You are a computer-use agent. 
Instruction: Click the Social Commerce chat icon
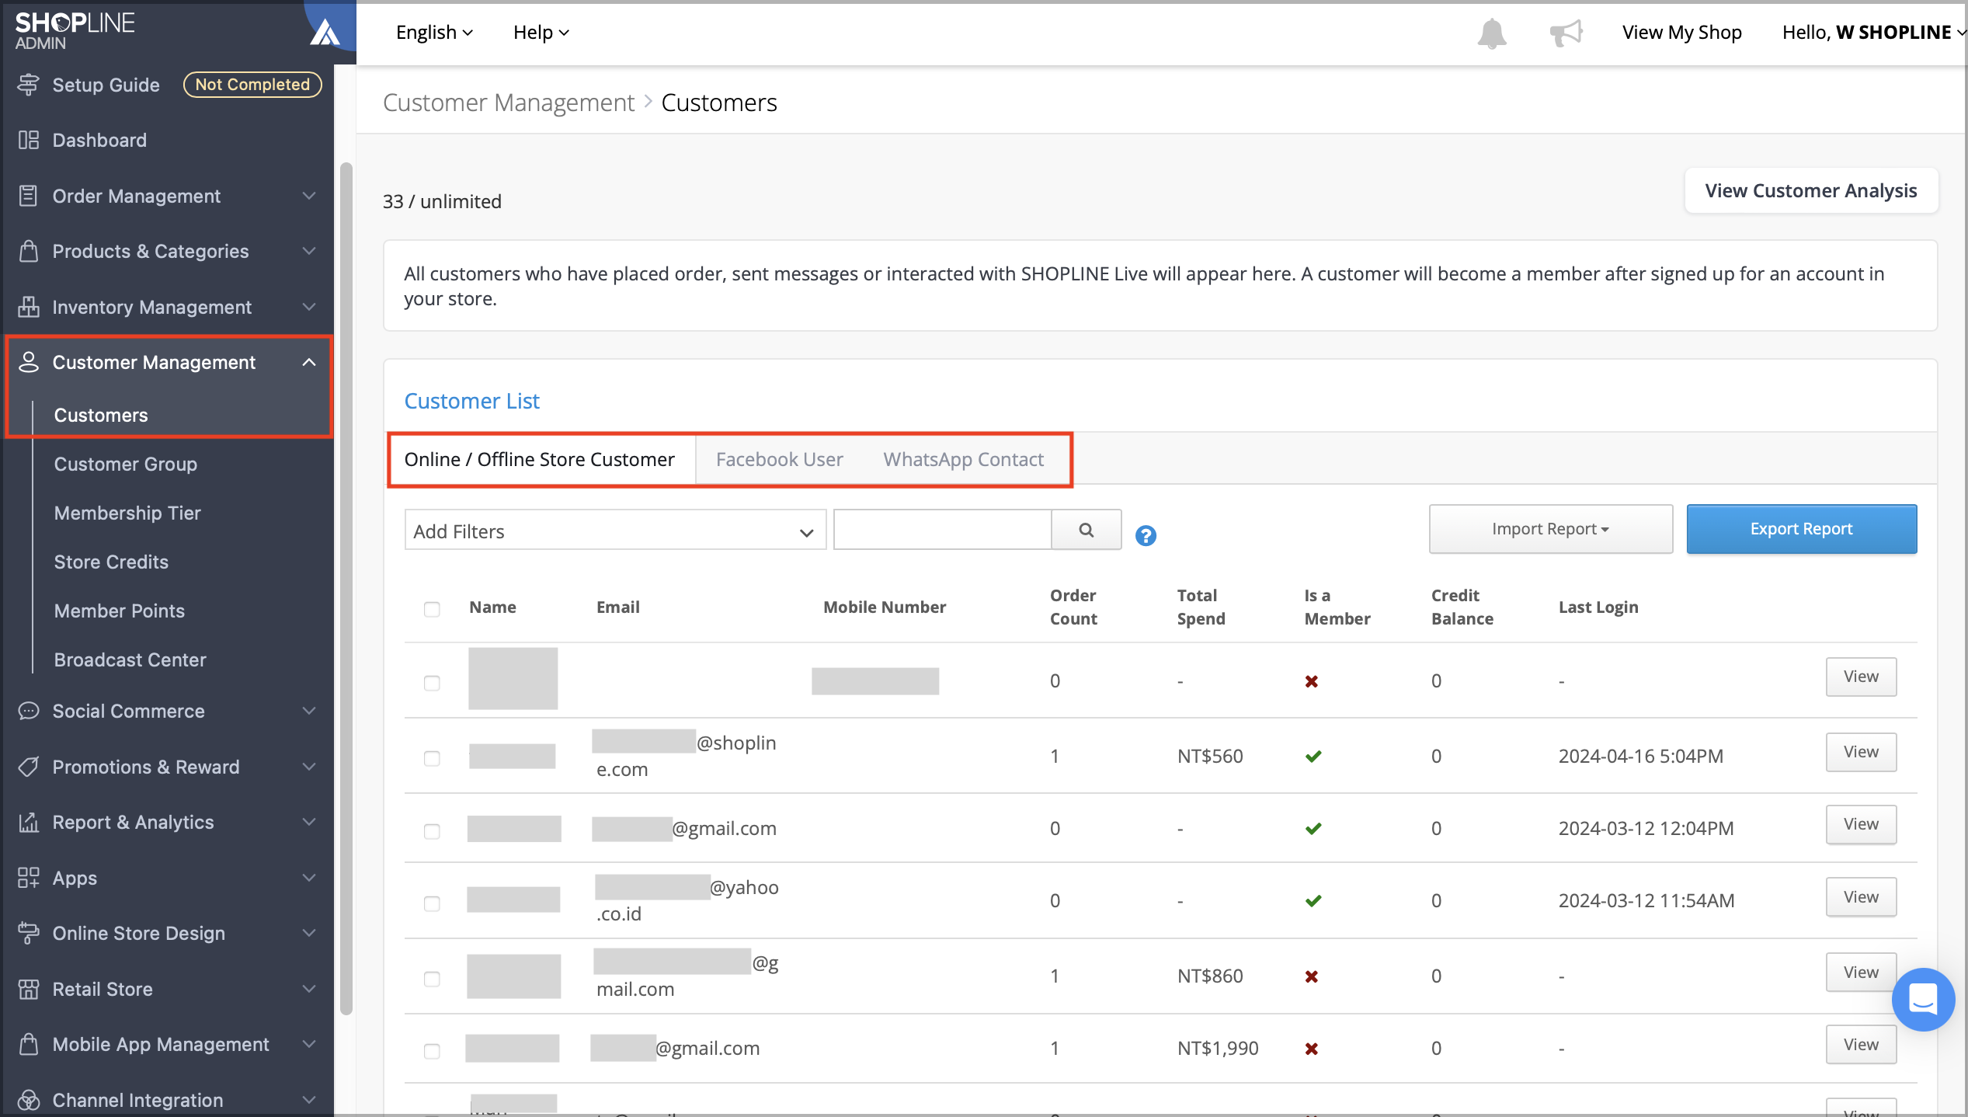(x=29, y=711)
